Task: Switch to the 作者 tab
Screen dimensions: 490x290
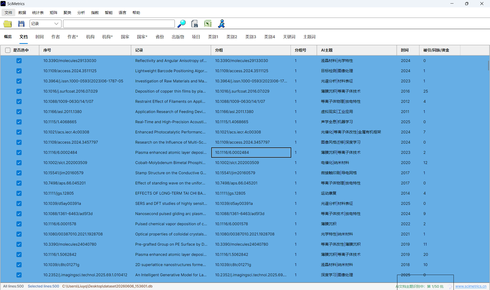Action: click(x=56, y=37)
